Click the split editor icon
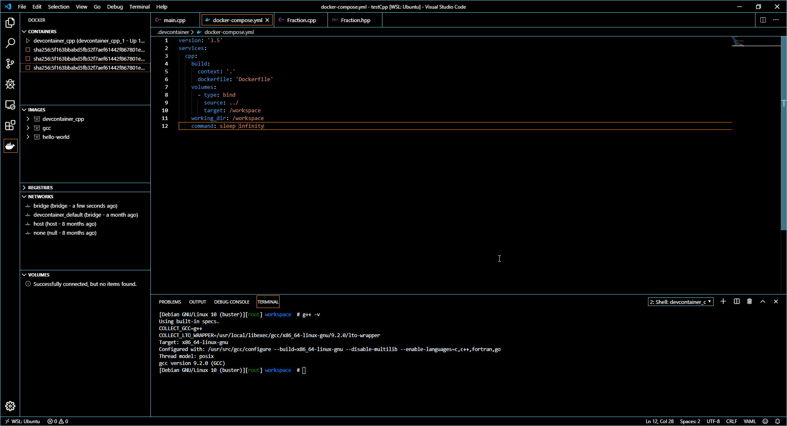The image size is (787, 426). pyautogui.click(x=763, y=20)
